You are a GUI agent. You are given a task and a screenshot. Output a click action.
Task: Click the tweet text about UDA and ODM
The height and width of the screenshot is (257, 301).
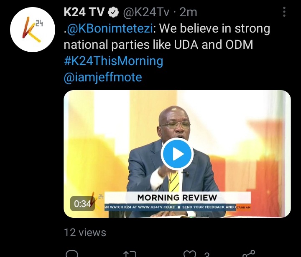click(x=167, y=36)
